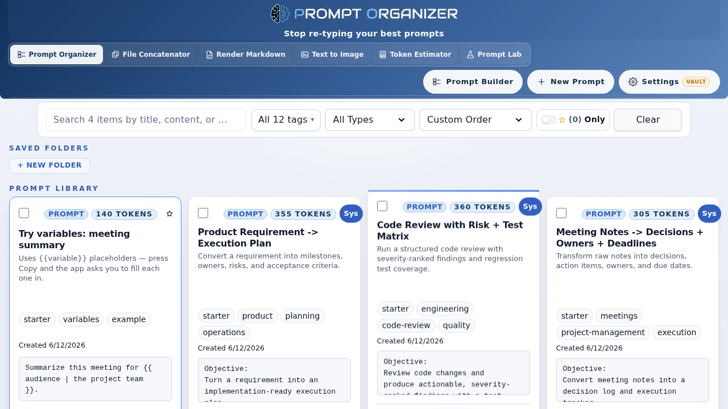
Task: Open the File Concatenator tab
Action: [151, 55]
